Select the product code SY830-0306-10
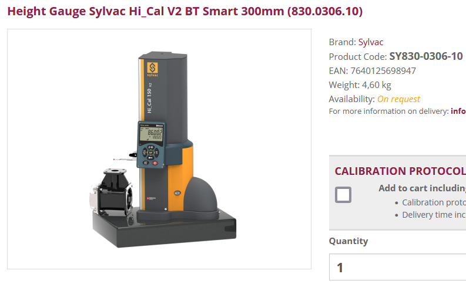This screenshot has height=284, width=466. 426,56
